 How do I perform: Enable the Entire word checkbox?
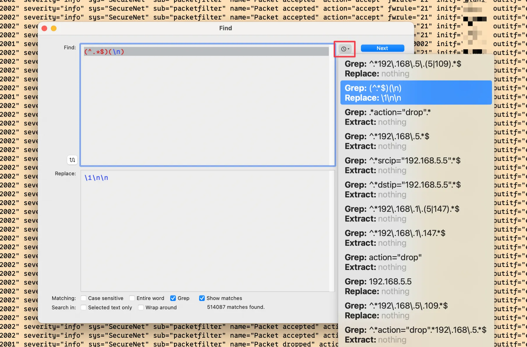(132, 298)
